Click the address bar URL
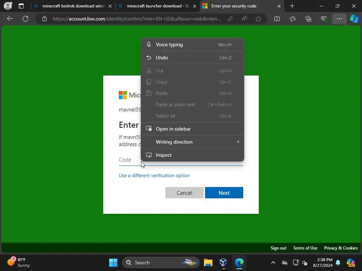Image resolution: width=362 pixels, height=271 pixels. coord(136,19)
